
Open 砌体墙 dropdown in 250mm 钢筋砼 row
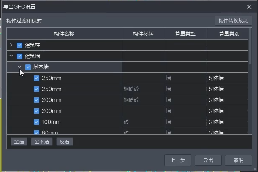pos(228,89)
